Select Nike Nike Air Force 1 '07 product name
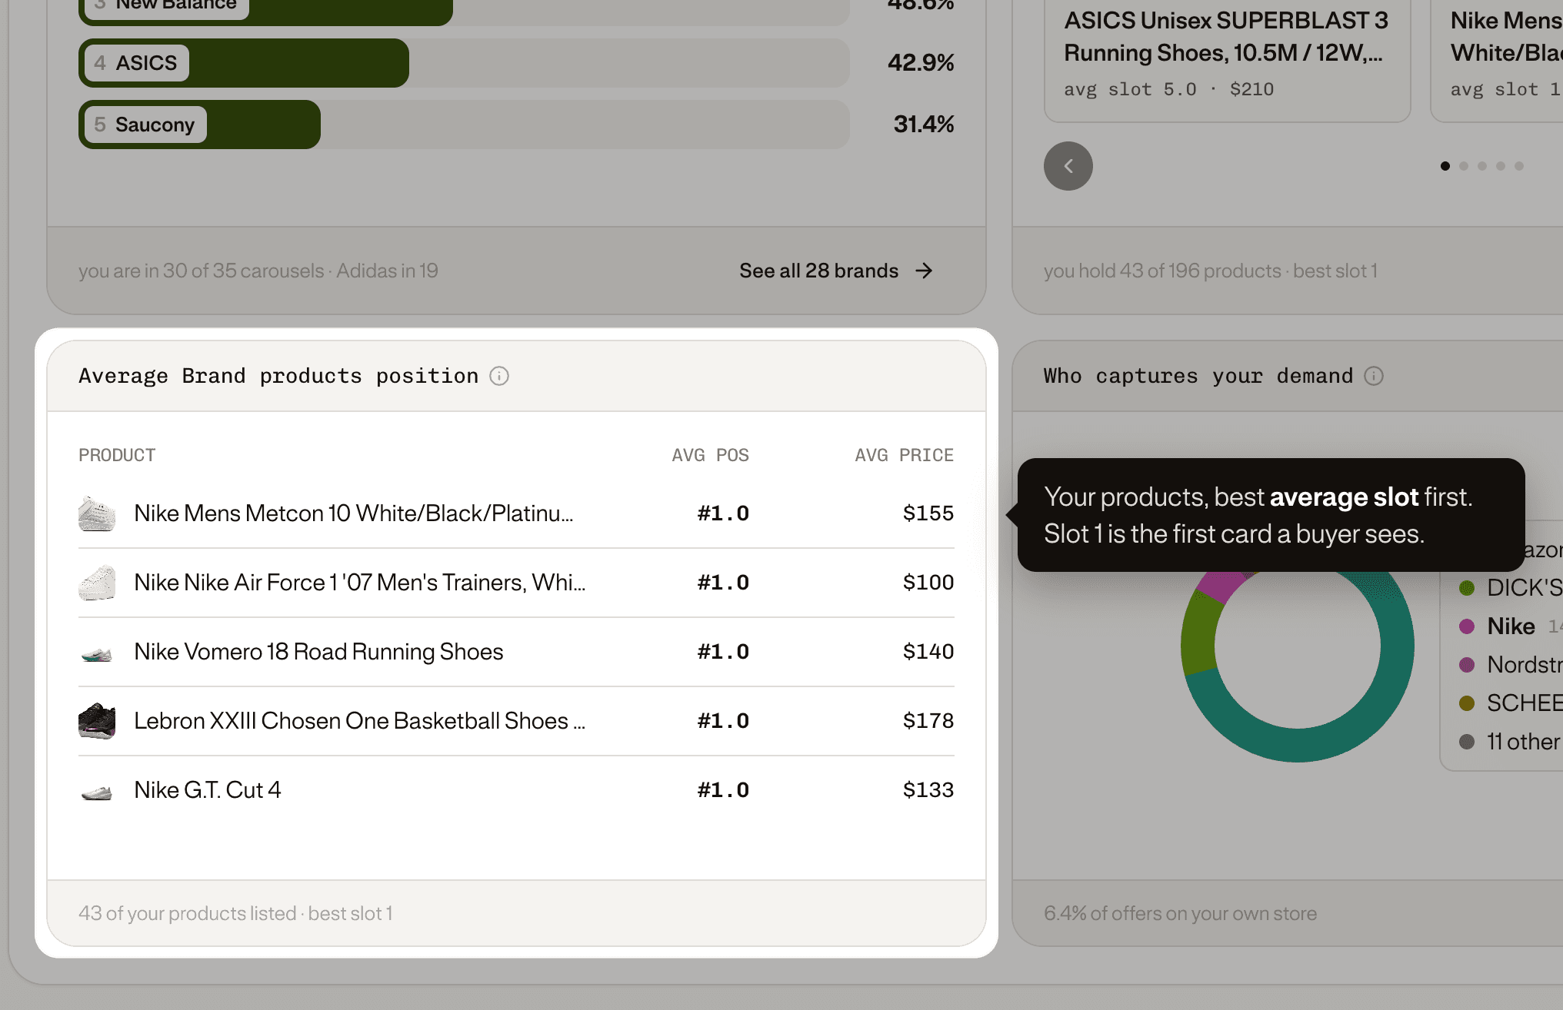This screenshot has height=1010, width=1563. [x=360, y=583]
